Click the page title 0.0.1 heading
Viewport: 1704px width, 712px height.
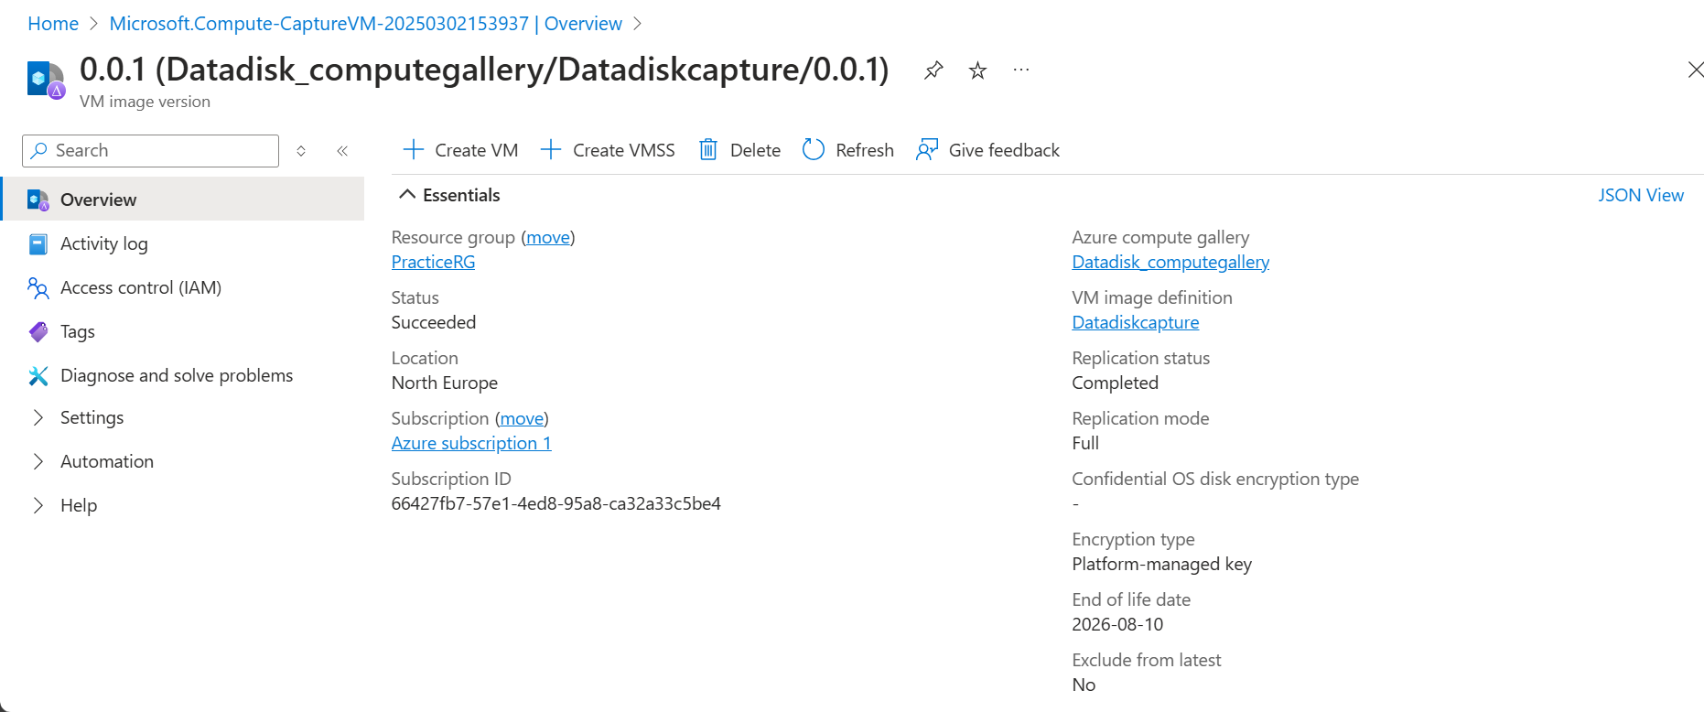[x=484, y=70]
